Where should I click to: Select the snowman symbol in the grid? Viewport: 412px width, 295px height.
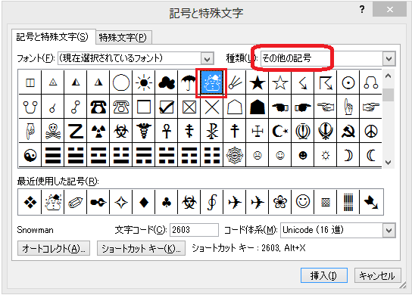[x=211, y=82]
